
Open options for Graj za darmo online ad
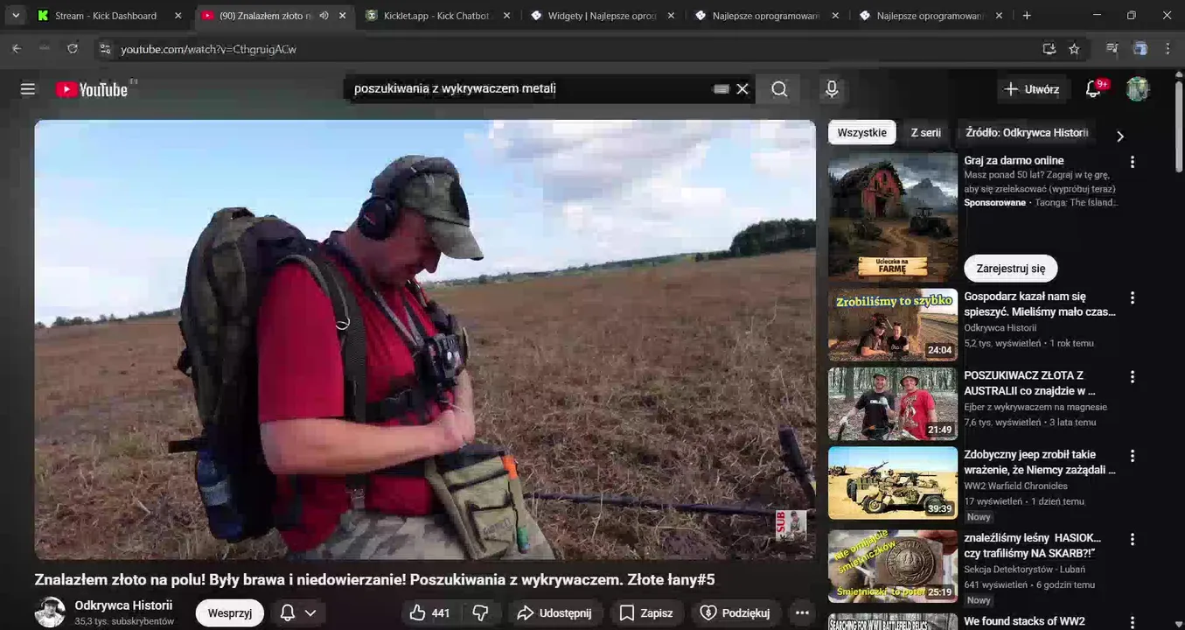pyautogui.click(x=1133, y=162)
